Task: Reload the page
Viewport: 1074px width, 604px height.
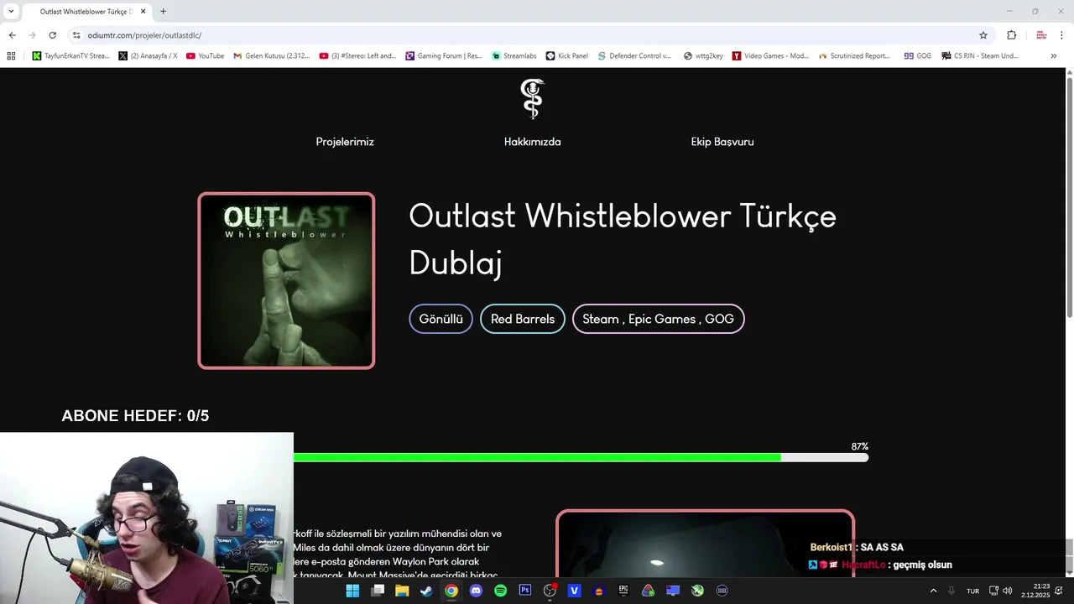Action: point(52,35)
